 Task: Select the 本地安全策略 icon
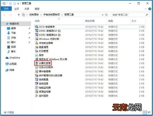tap(37, 43)
